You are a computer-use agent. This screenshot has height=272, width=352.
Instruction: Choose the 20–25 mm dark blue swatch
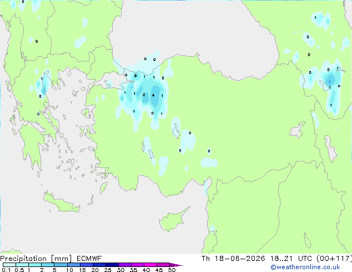click(x=99, y=265)
